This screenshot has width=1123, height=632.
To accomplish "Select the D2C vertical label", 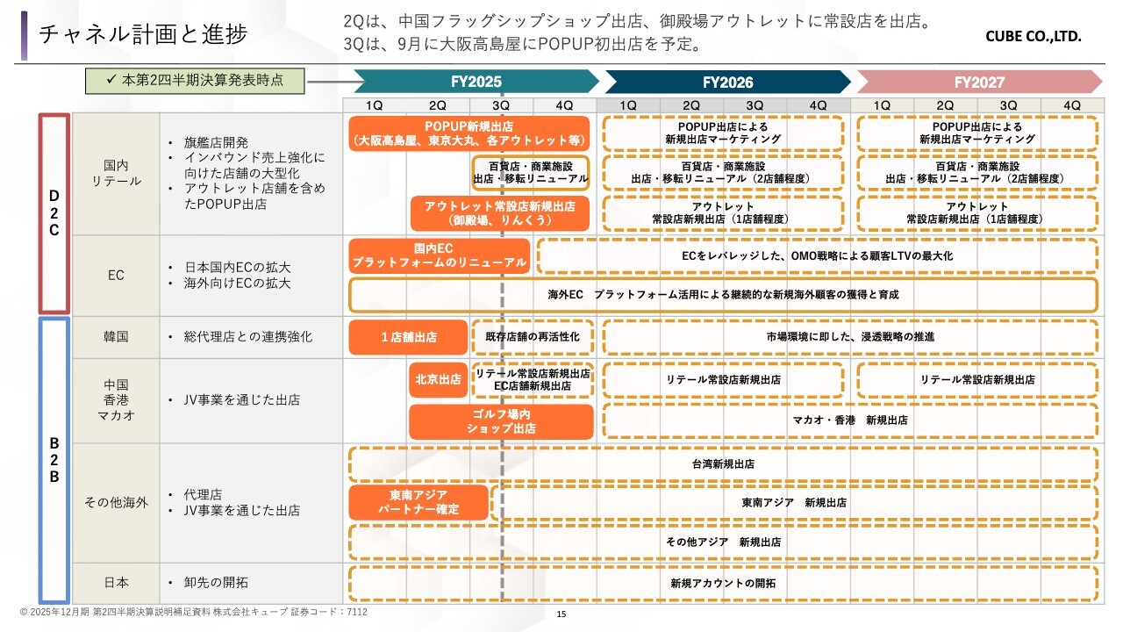I will click(x=54, y=213).
